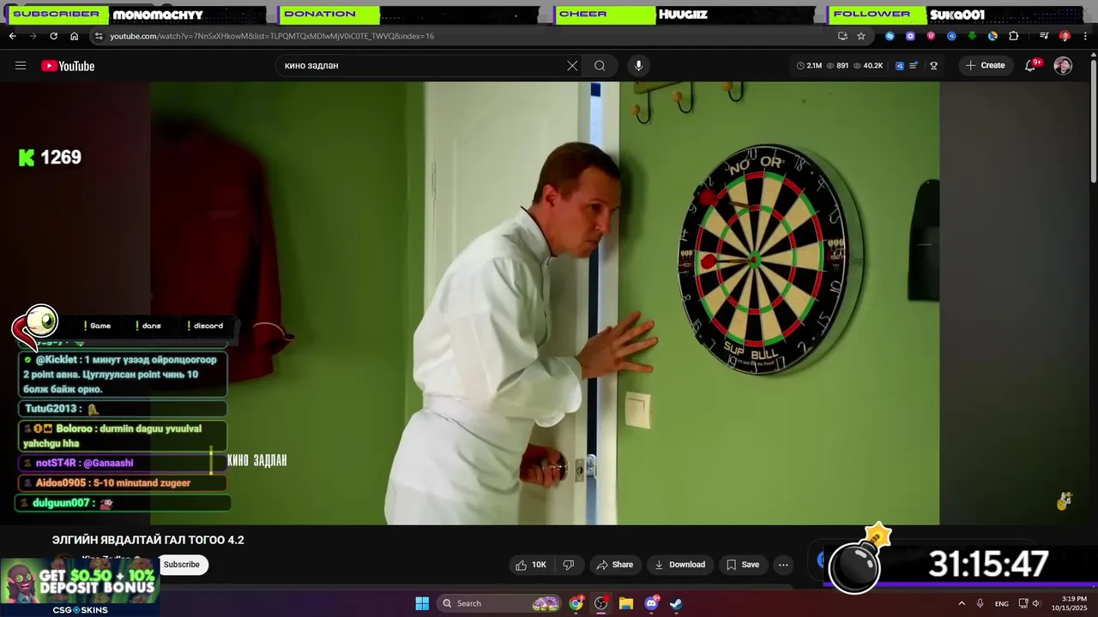The height and width of the screenshot is (617, 1098).
Task: Share the video
Action: click(x=615, y=565)
